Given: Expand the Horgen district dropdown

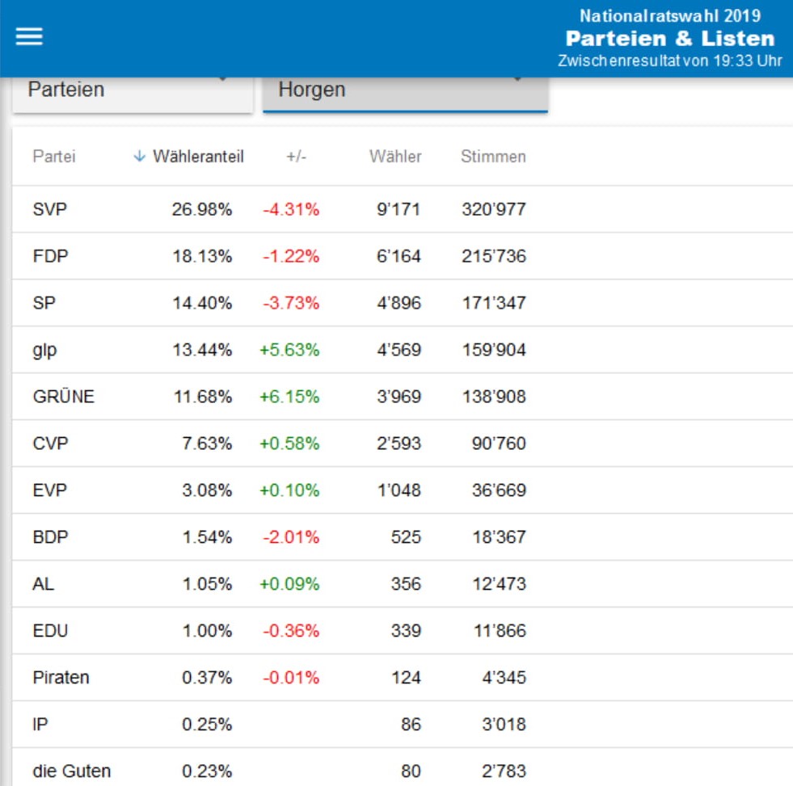Looking at the screenshot, I should tap(405, 90).
